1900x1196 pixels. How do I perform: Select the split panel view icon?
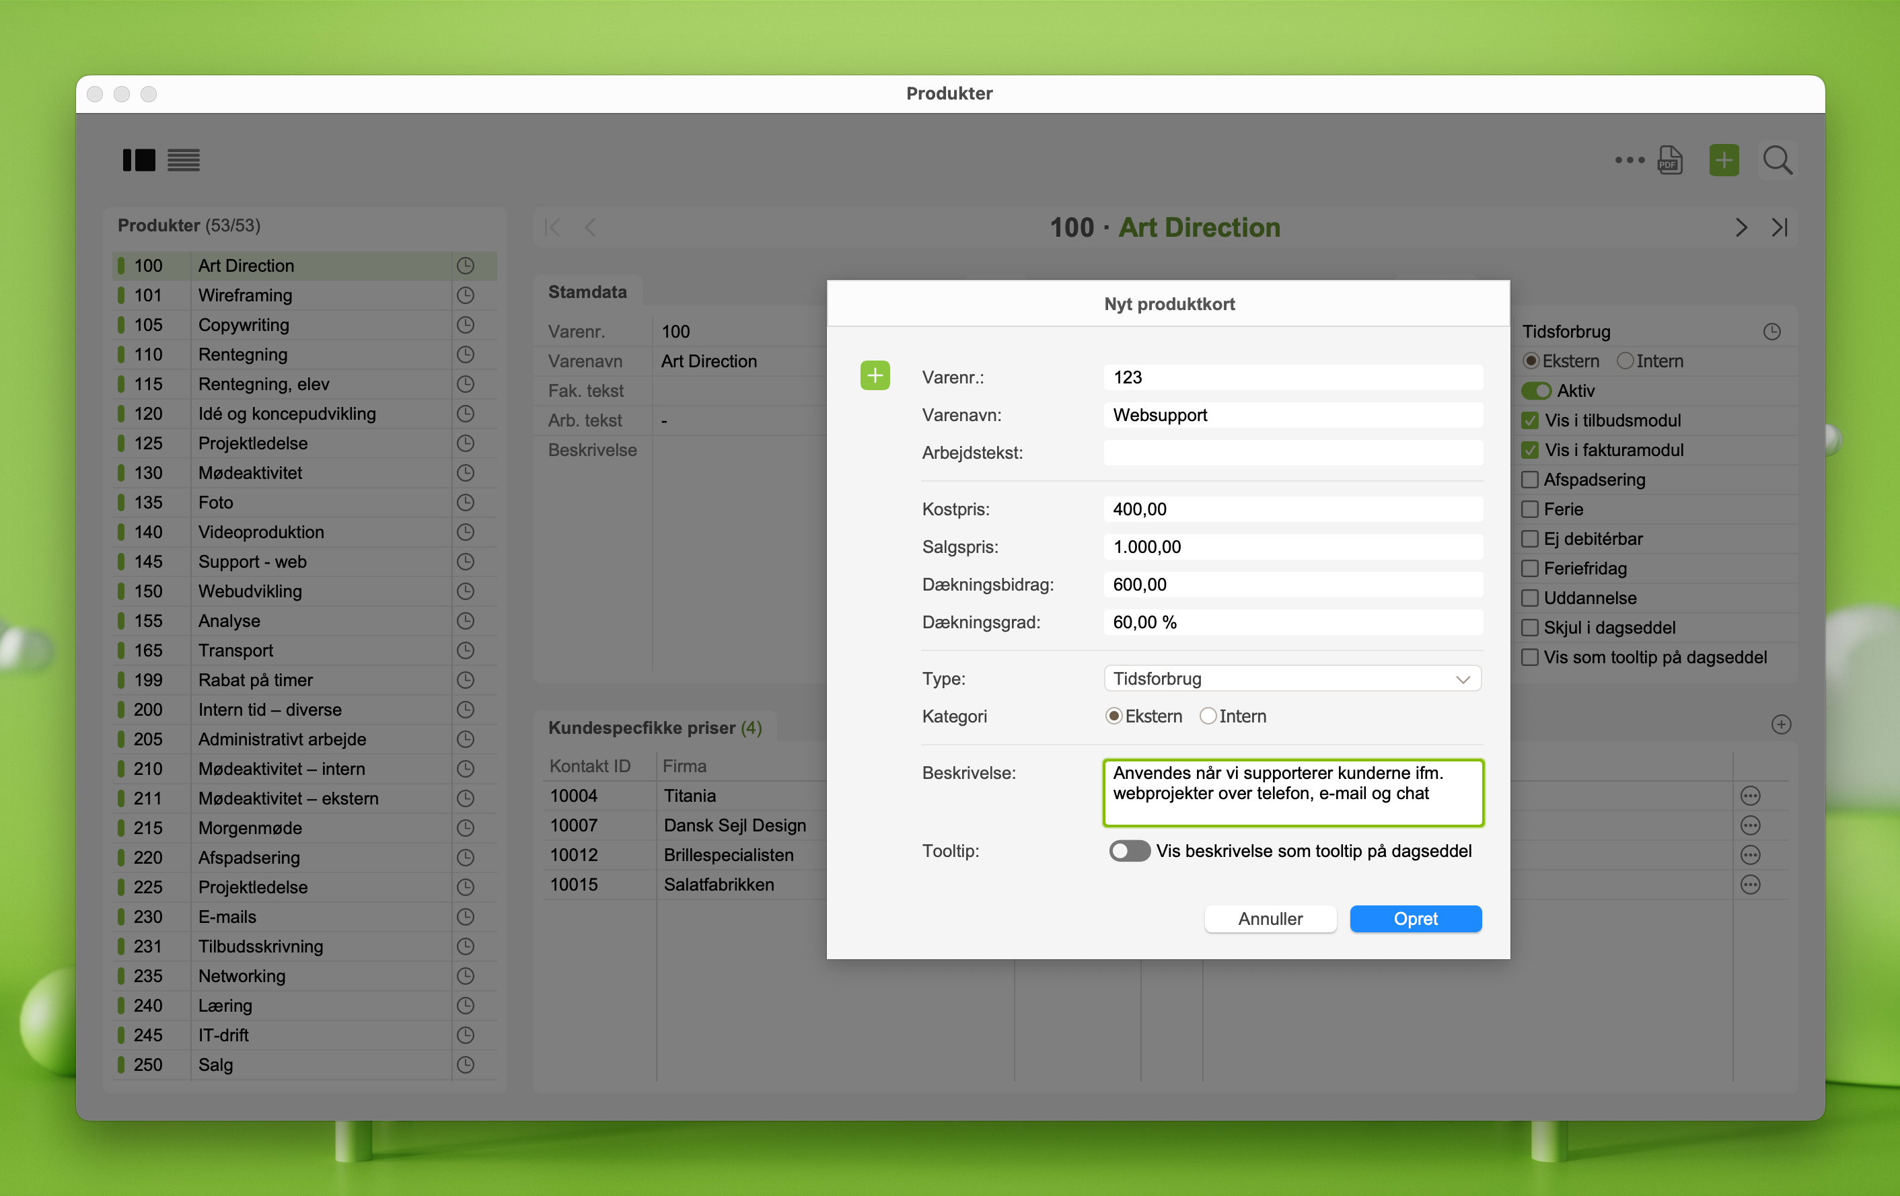139,160
